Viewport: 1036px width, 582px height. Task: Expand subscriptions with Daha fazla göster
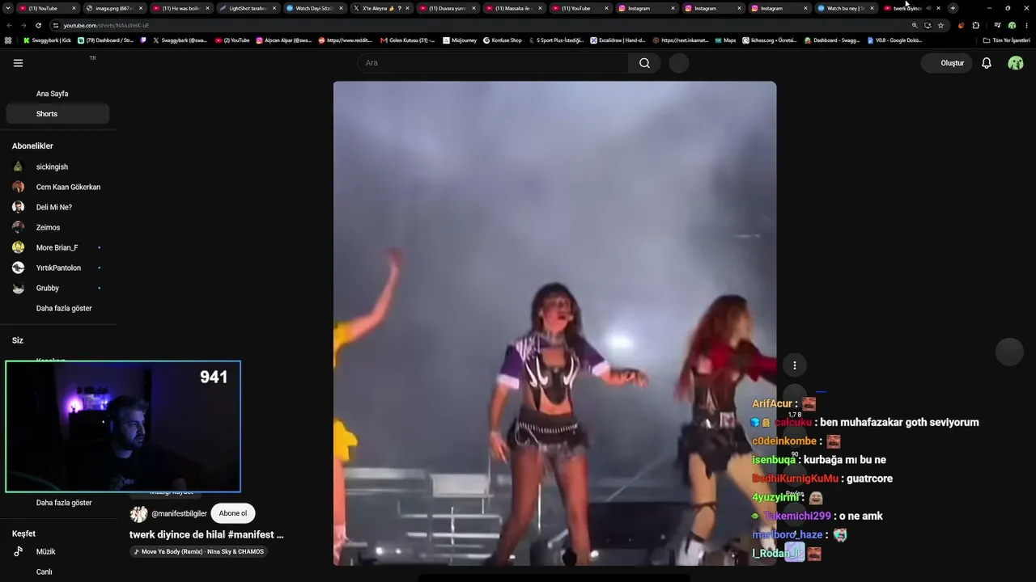[64, 308]
